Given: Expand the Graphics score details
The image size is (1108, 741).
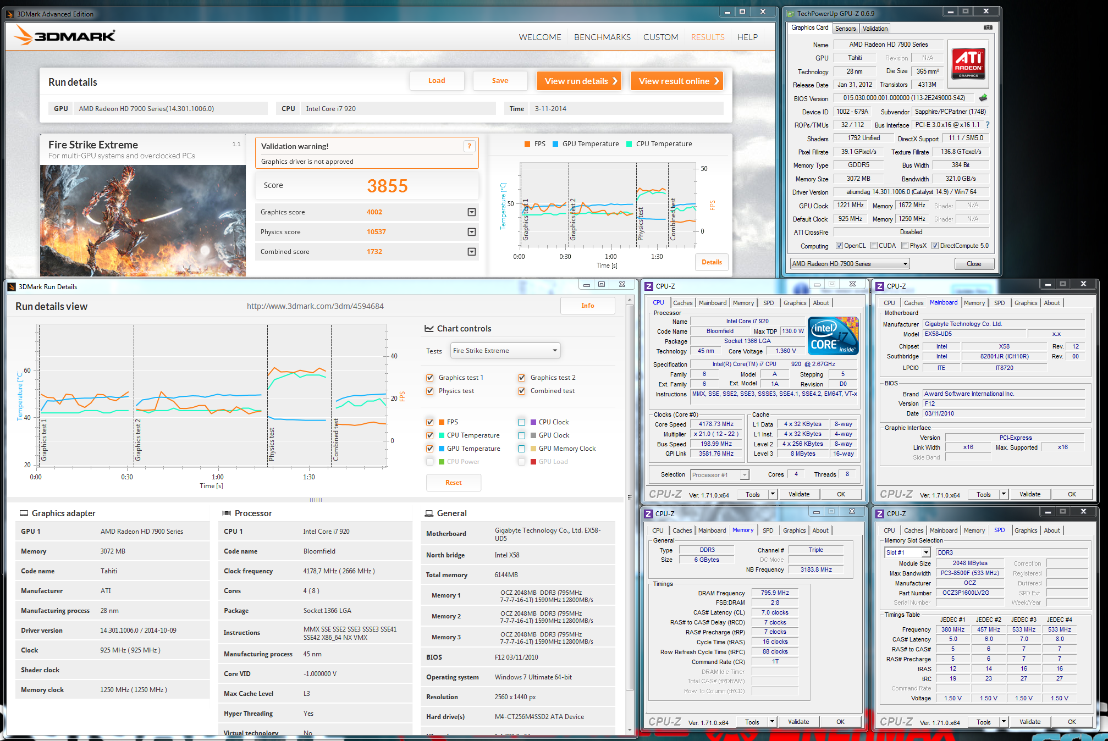Looking at the screenshot, I should tap(471, 212).
